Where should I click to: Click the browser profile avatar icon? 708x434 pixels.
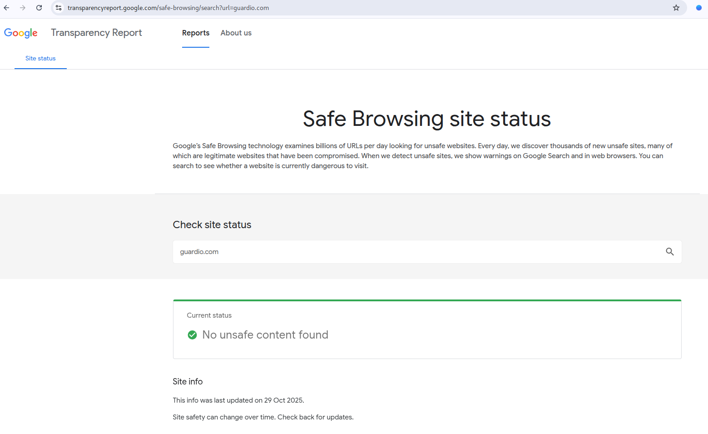point(698,8)
